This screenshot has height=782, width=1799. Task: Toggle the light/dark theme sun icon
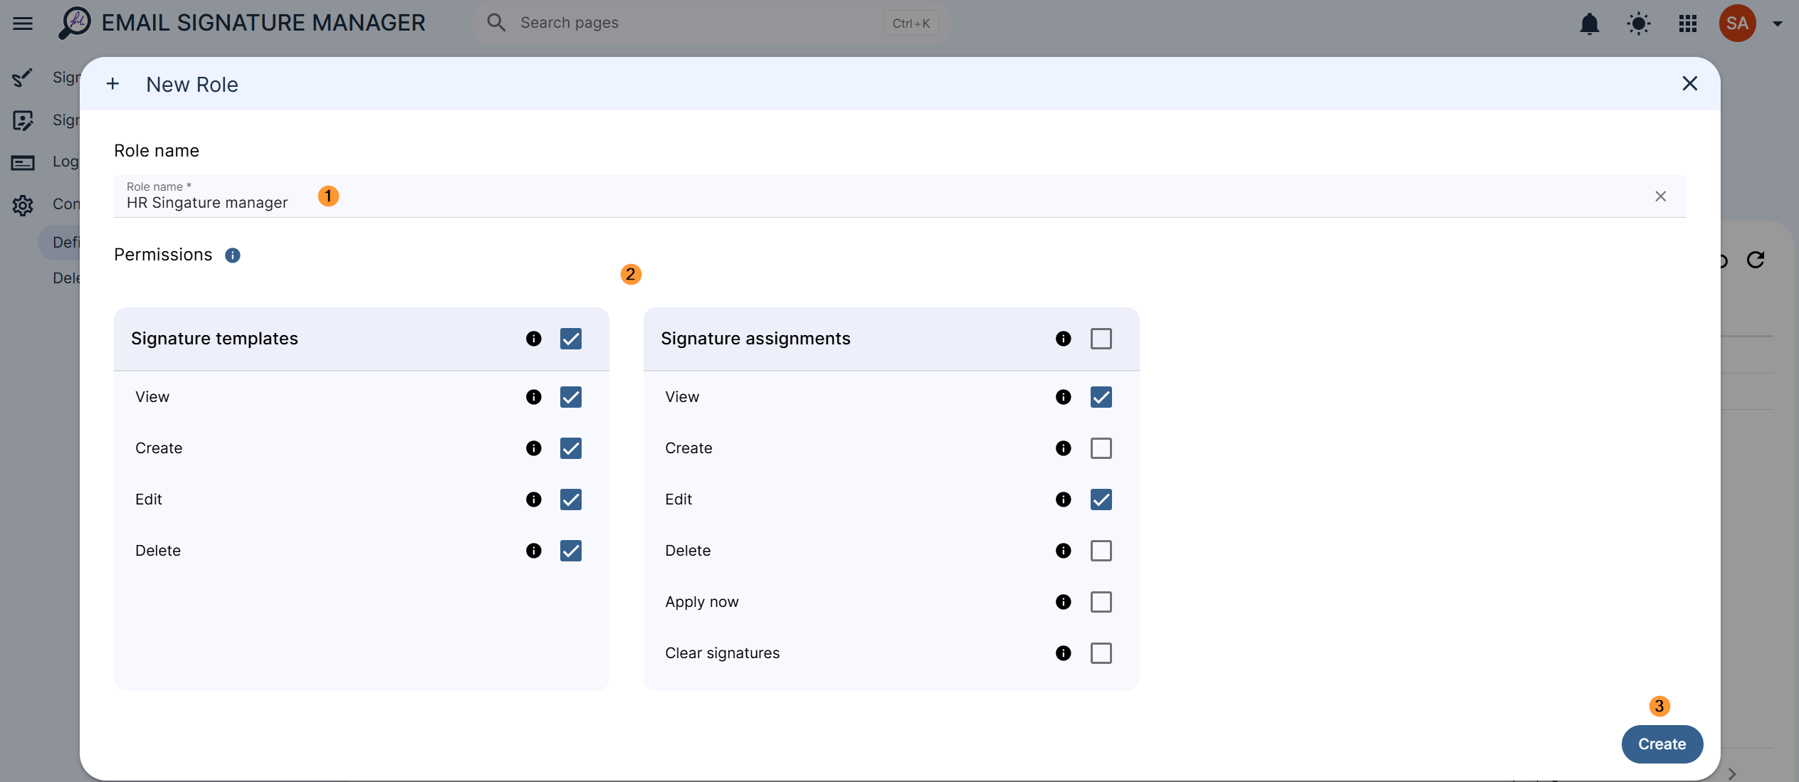coord(1638,23)
